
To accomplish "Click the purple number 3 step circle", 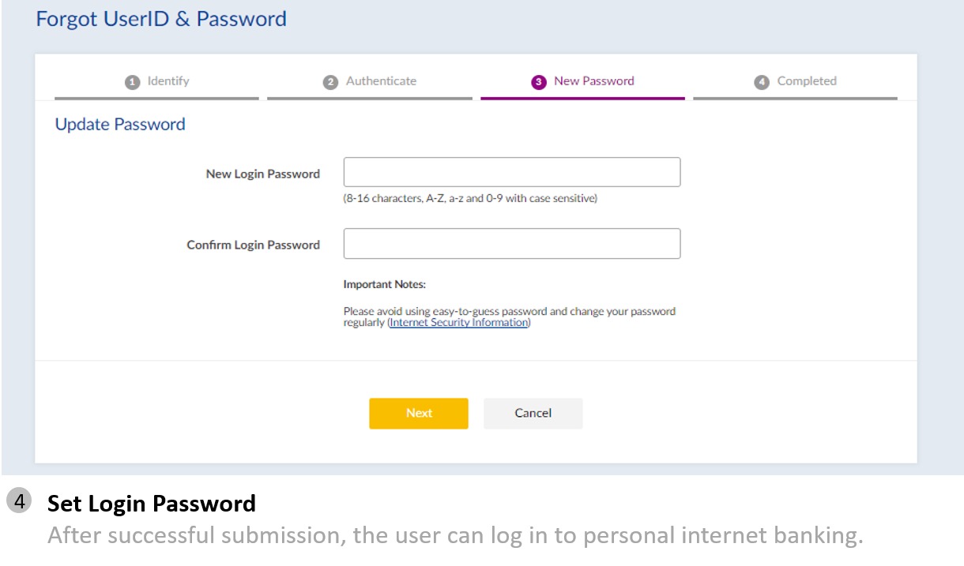I will pos(539,81).
